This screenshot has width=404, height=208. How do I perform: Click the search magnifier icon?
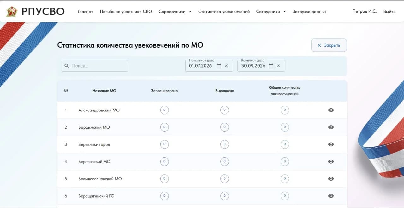(67, 66)
